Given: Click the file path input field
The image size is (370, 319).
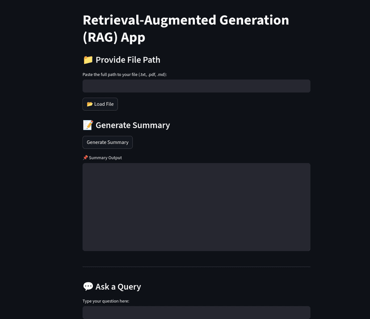Looking at the screenshot, I should [196, 86].
